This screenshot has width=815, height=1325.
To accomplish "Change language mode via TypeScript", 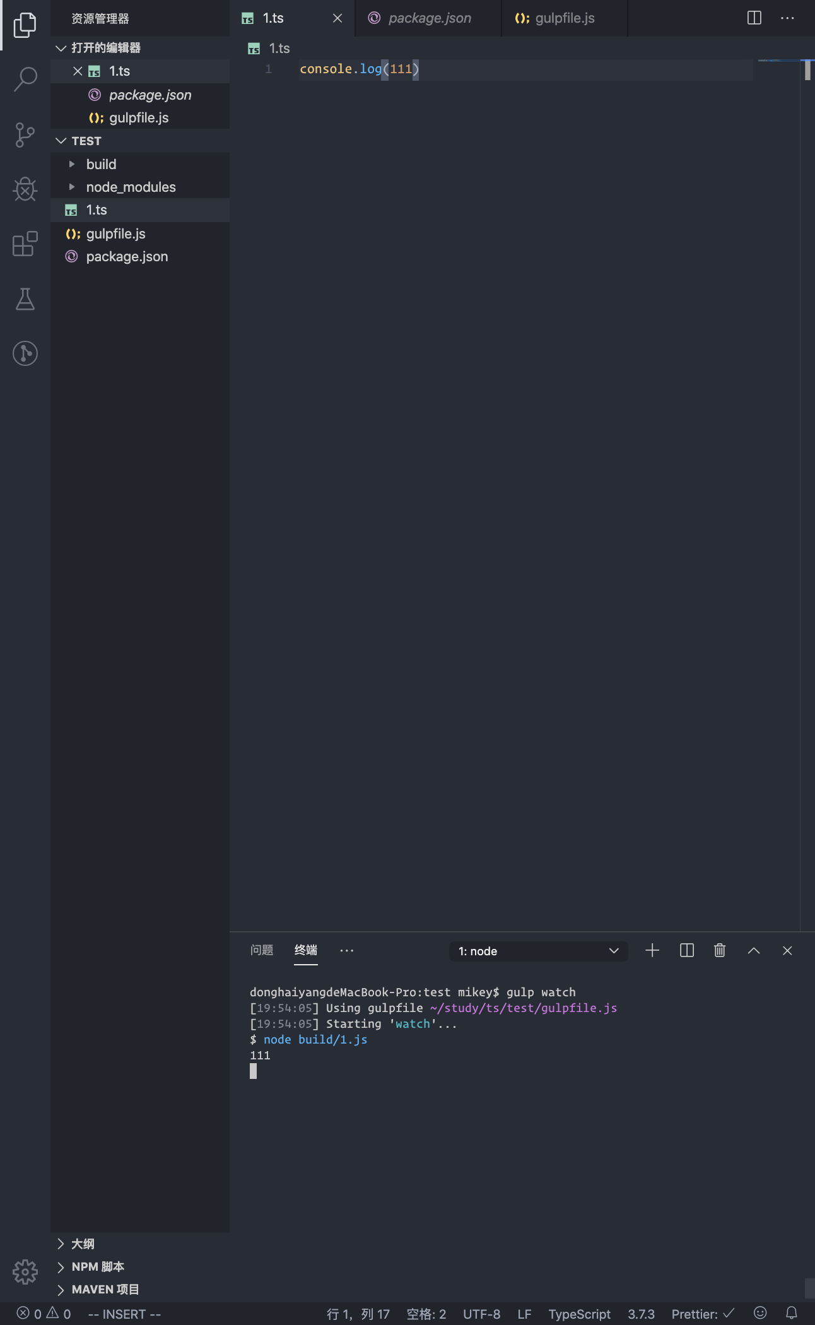I will 580,1314.
